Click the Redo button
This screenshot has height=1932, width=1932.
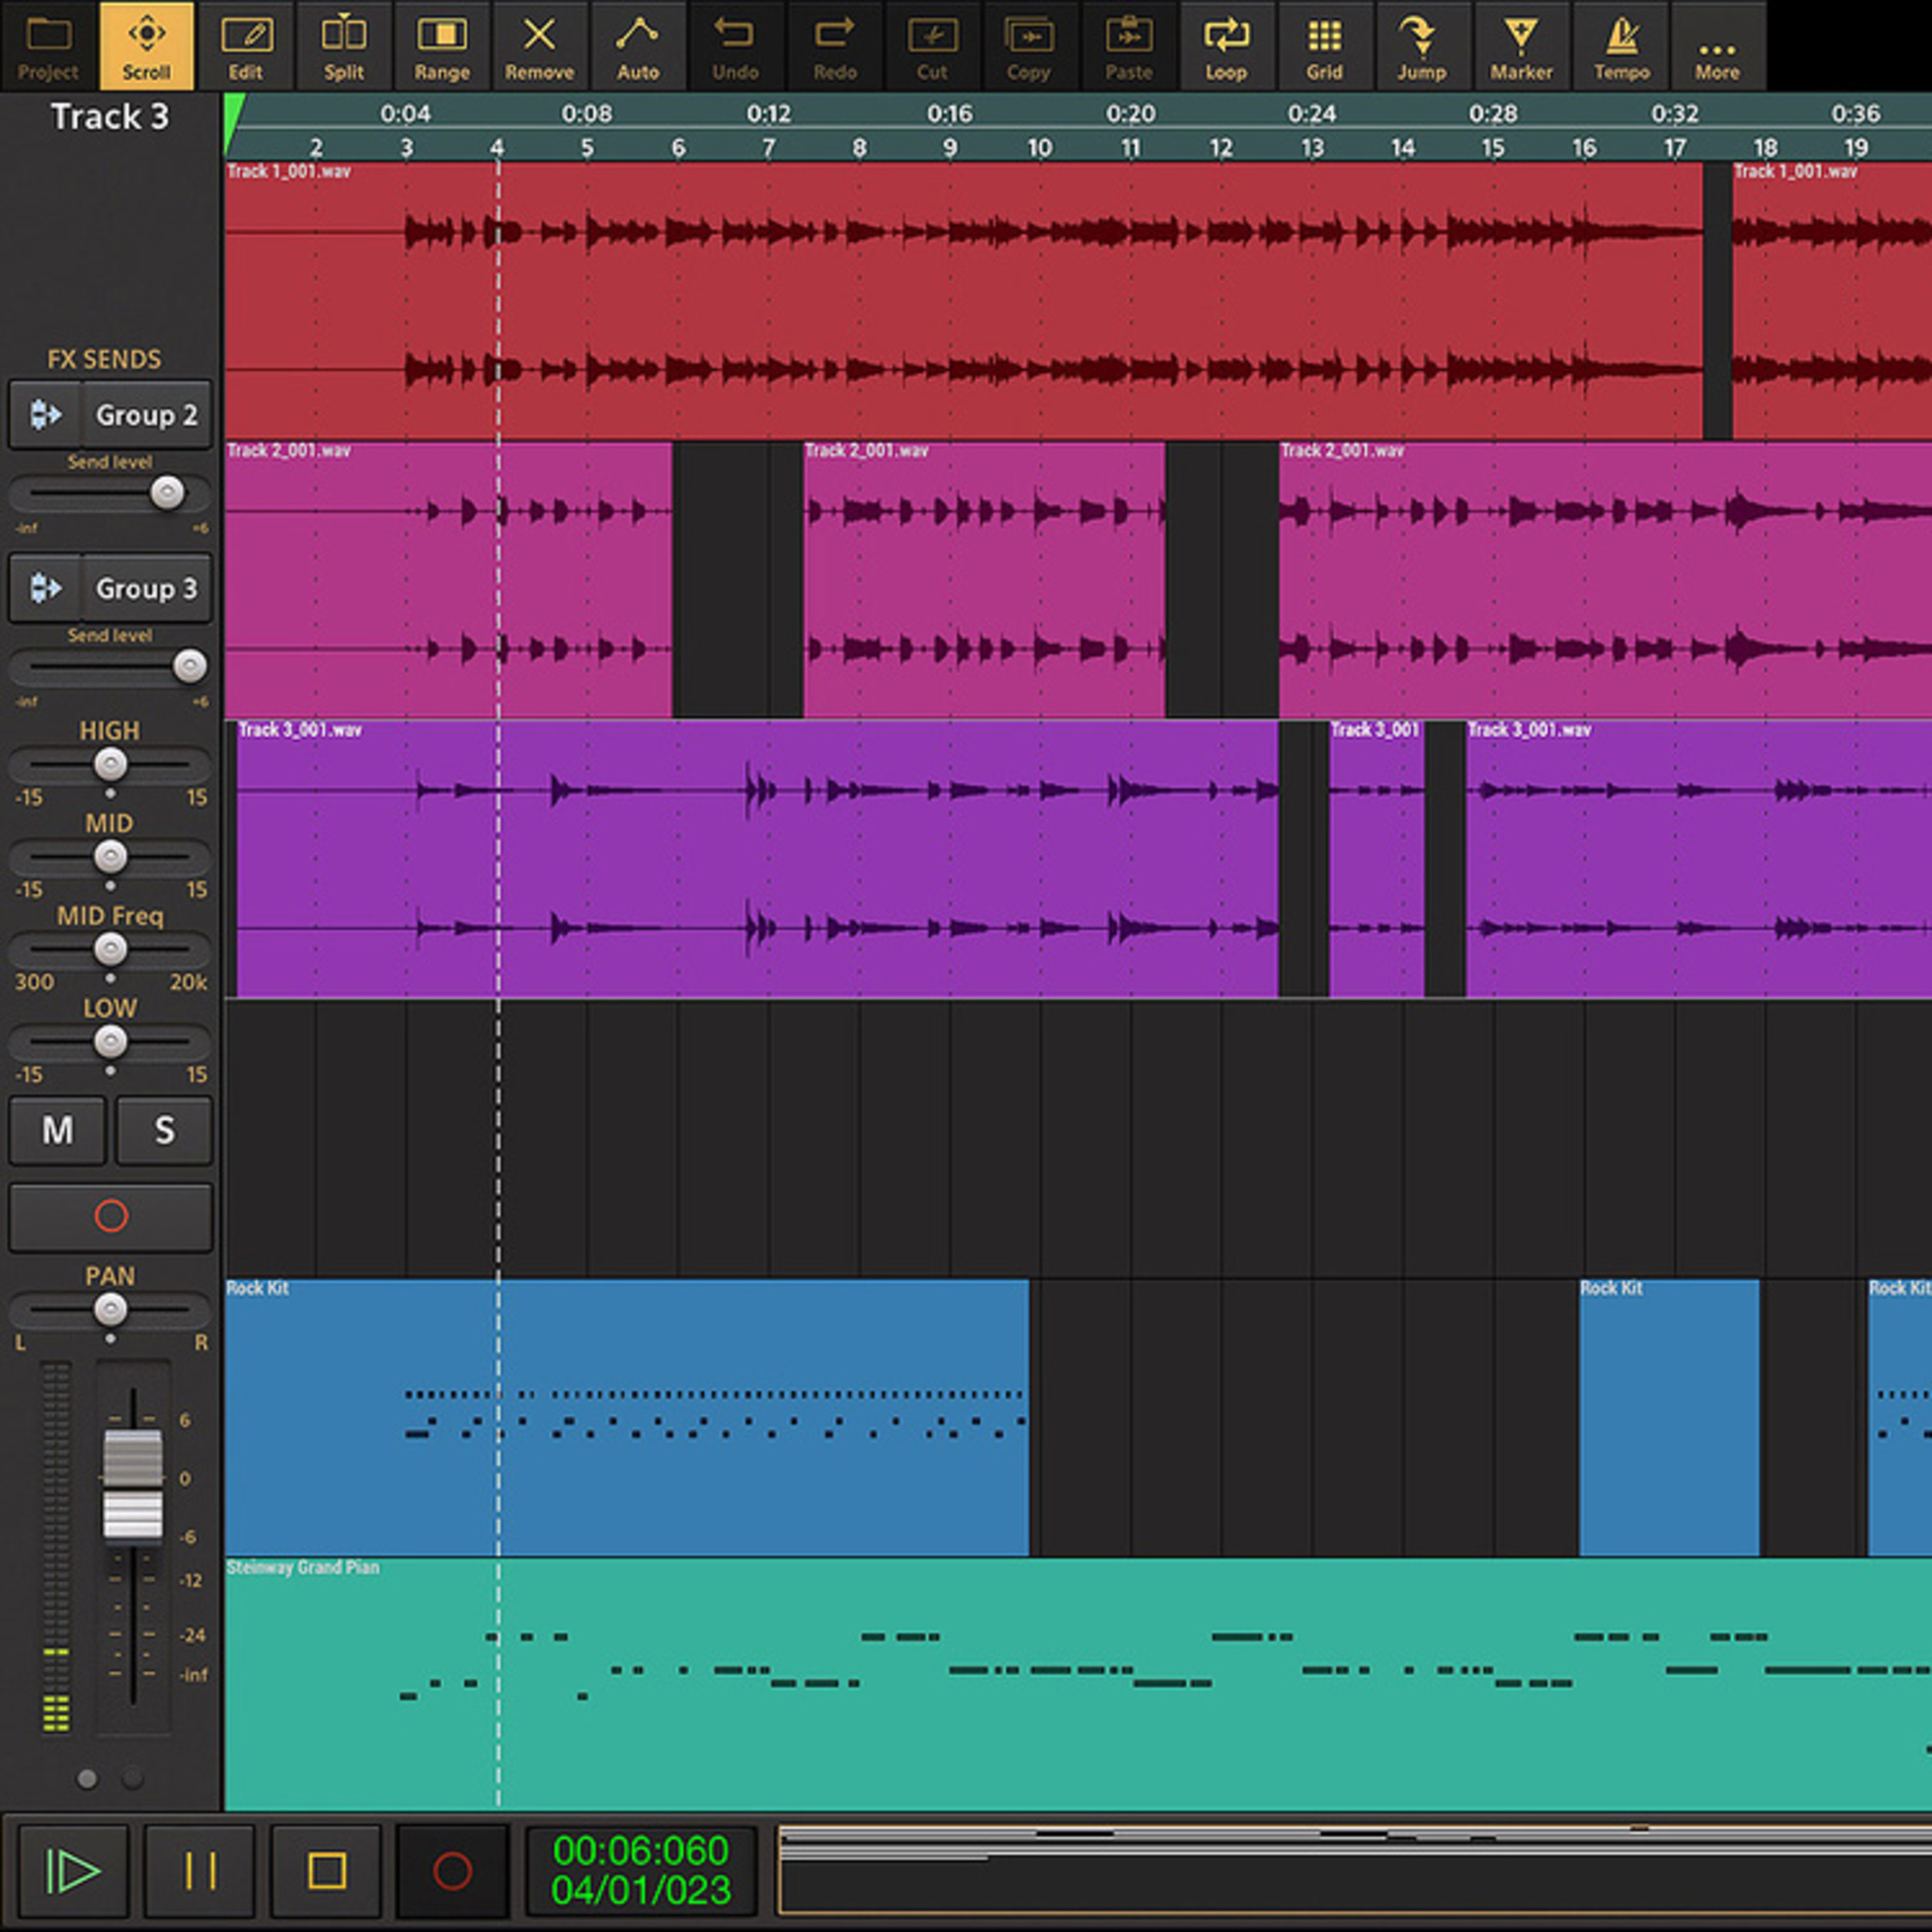coord(834,46)
